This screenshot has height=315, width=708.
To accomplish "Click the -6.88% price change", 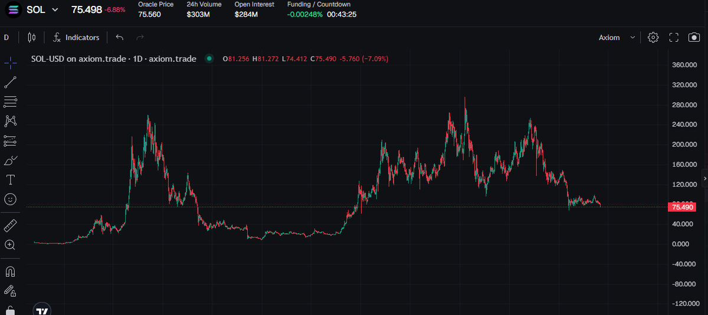I will point(116,10).
